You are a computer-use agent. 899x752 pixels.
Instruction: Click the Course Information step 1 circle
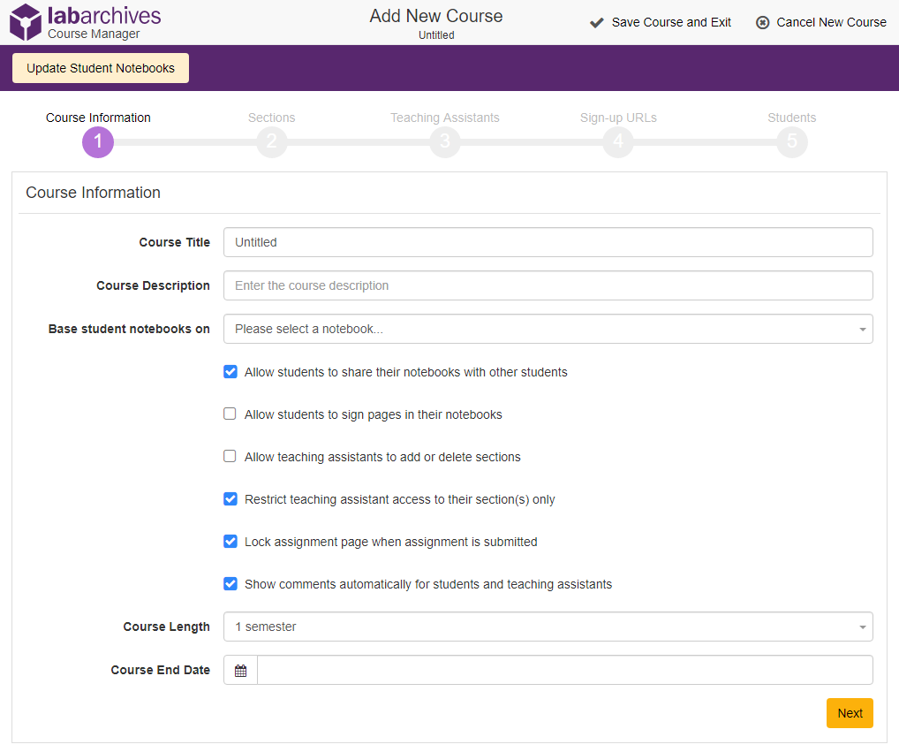click(98, 141)
